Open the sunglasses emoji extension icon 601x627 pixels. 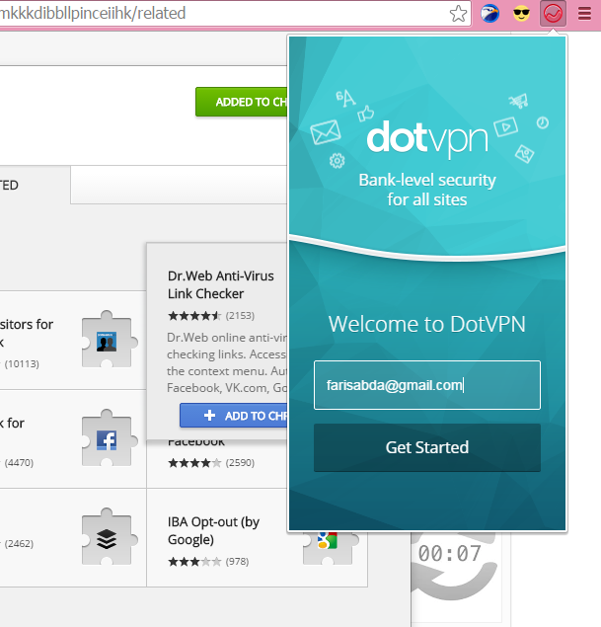click(521, 14)
